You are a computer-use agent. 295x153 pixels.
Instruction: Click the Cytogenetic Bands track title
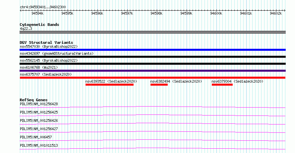pyautogui.click(x=39, y=25)
